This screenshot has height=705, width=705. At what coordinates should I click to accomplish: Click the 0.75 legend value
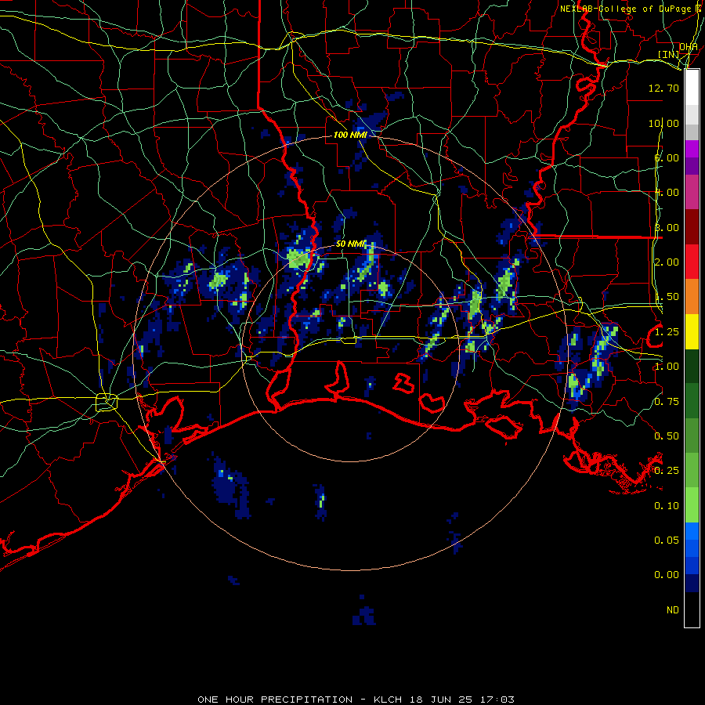667,402
